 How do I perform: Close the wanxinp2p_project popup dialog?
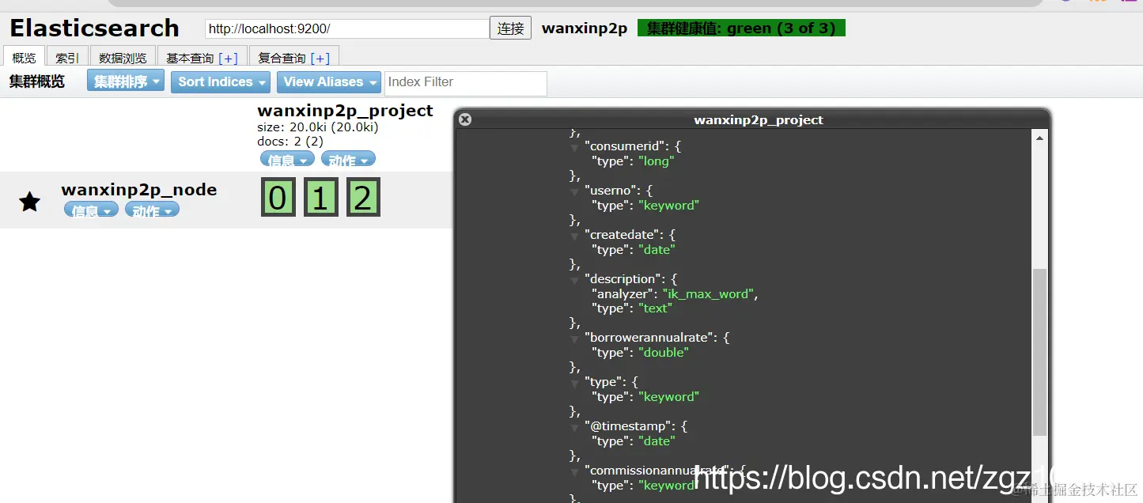[465, 119]
